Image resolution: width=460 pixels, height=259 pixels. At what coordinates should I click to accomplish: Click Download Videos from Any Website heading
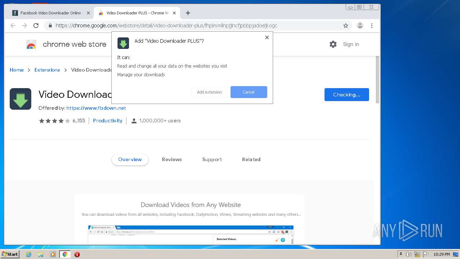coord(191,205)
